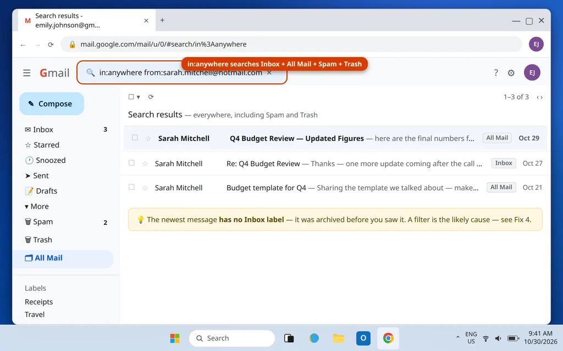The width and height of the screenshot is (563, 351).
Task: Star the Re: Q4 Budget Review email
Action: click(145, 163)
